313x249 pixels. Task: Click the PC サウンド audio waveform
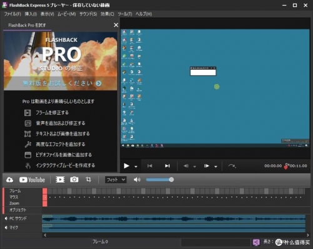173,219
